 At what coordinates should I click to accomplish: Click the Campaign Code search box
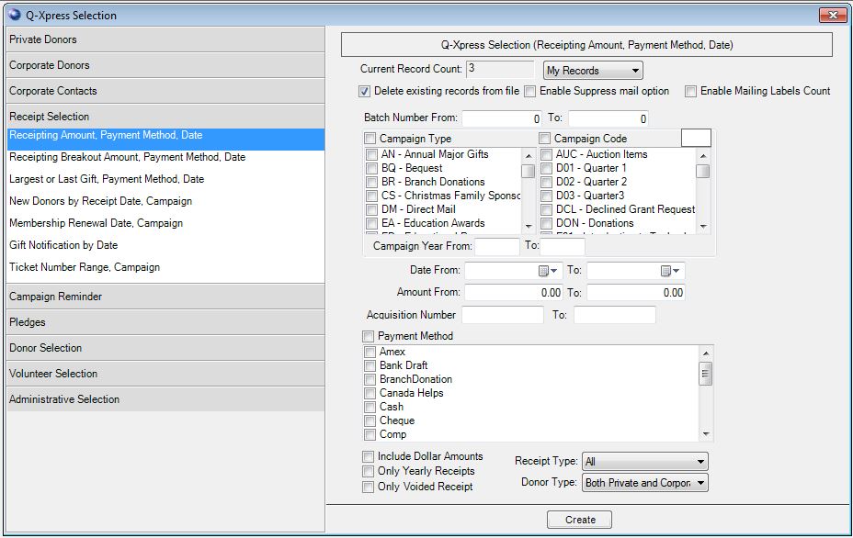[x=696, y=138]
